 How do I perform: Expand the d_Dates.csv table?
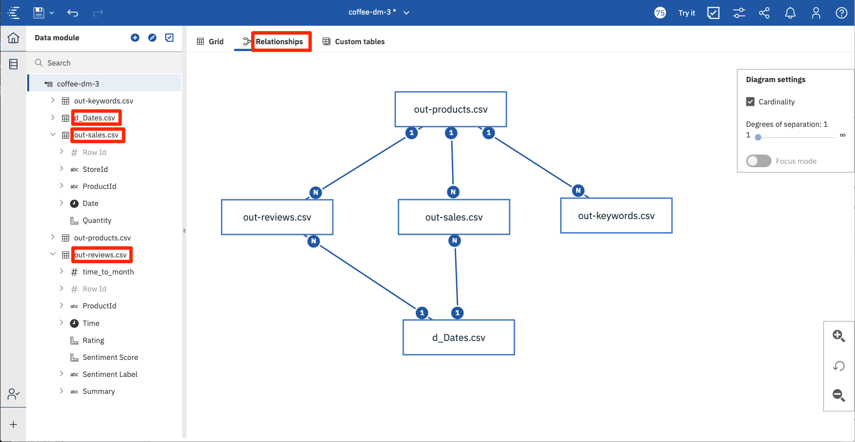pos(52,118)
